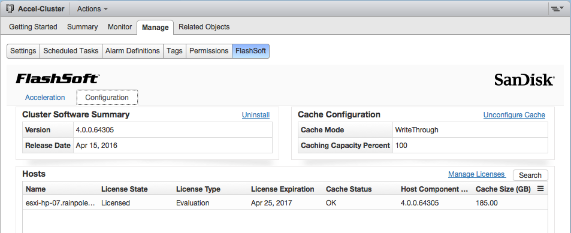Open the Scheduled Tasks sub-tab
The height and width of the screenshot is (233, 571).
coord(71,51)
